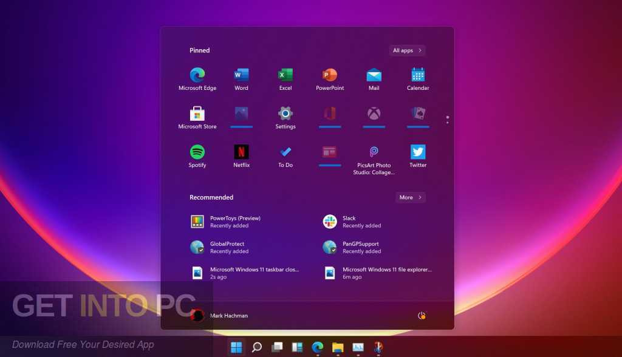This screenshot has height=357, width=622.
Task: Launch Twitter from pinned apps
Action: pos(418,156)
